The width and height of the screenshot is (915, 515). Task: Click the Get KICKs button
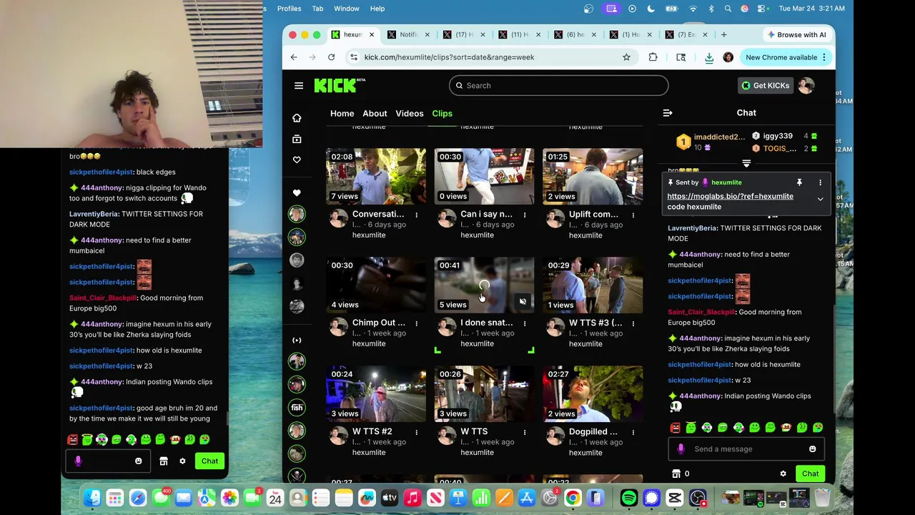[764, 86]
